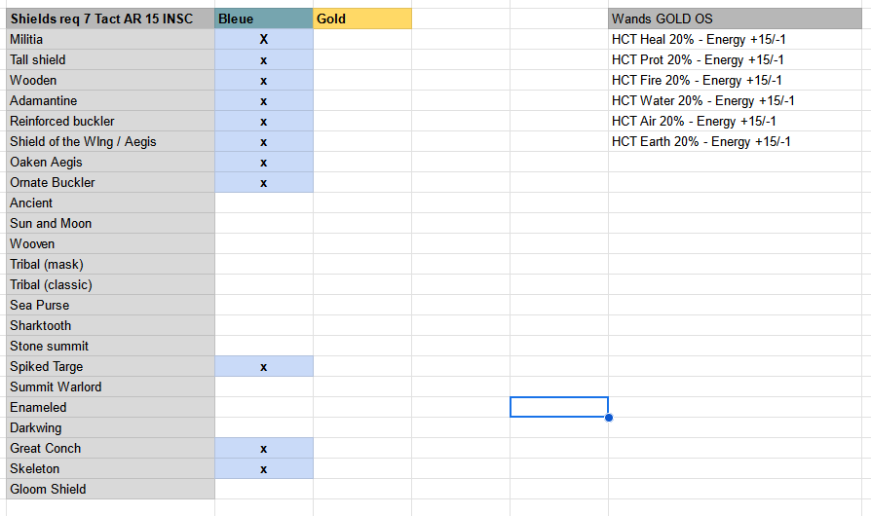Select the empty Bleue cell beside Ancient

[x=263, y=203]
